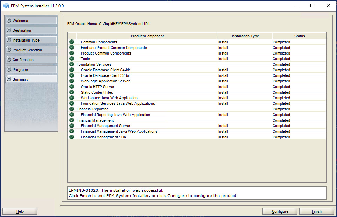Select the Common Components row name

coord(99,42)
